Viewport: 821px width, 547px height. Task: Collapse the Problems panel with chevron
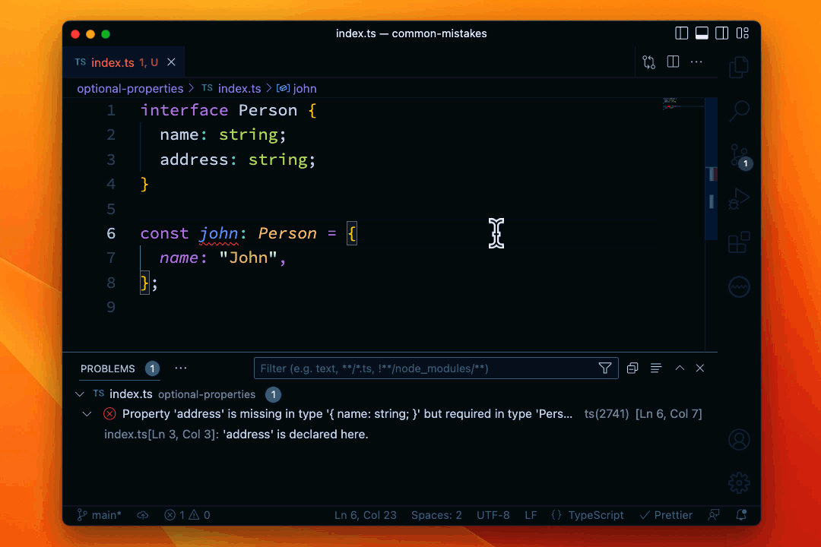click(x=679, y=368)
